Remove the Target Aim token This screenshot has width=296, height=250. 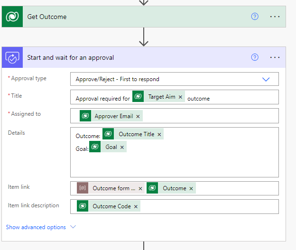click(x=180, y=97)
